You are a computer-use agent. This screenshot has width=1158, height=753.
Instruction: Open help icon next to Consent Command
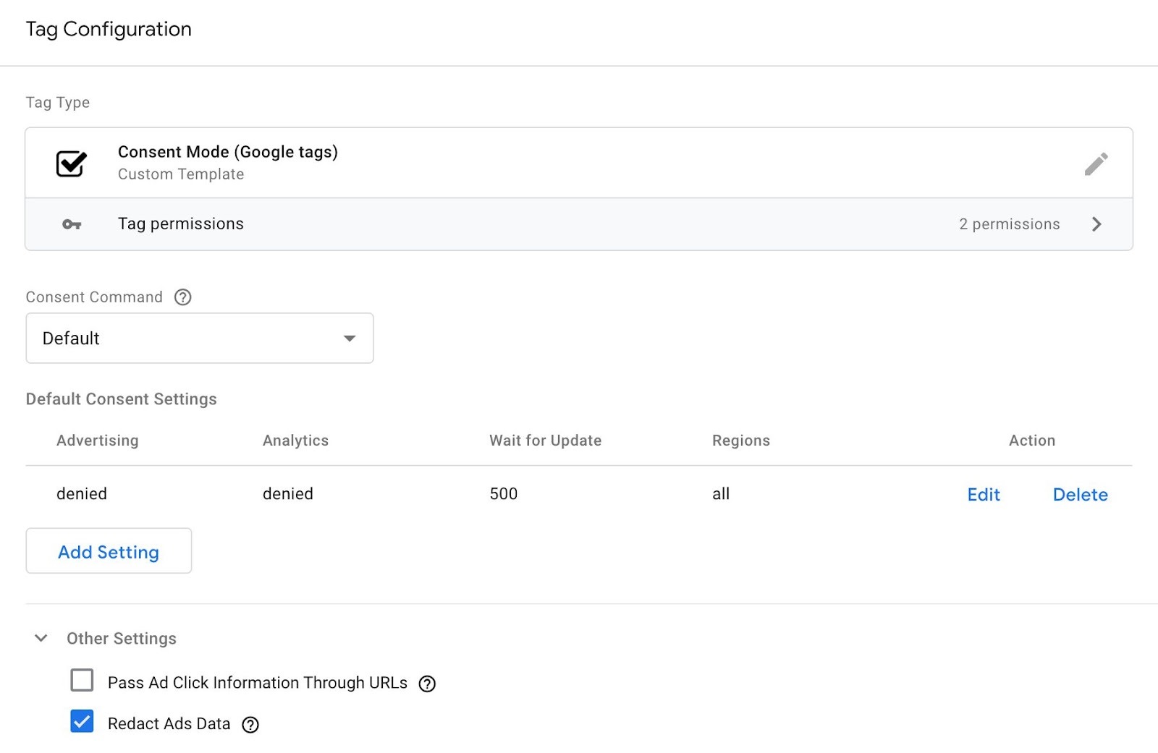(183, 297)
